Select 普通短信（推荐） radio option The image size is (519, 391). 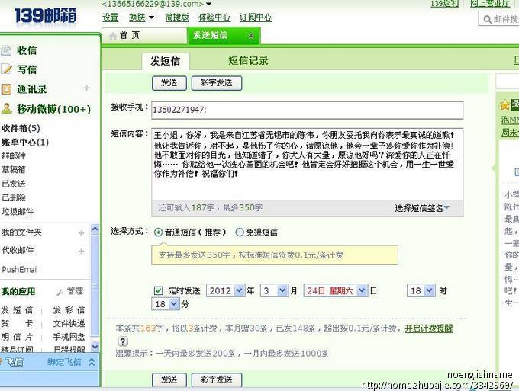[158, 232]
